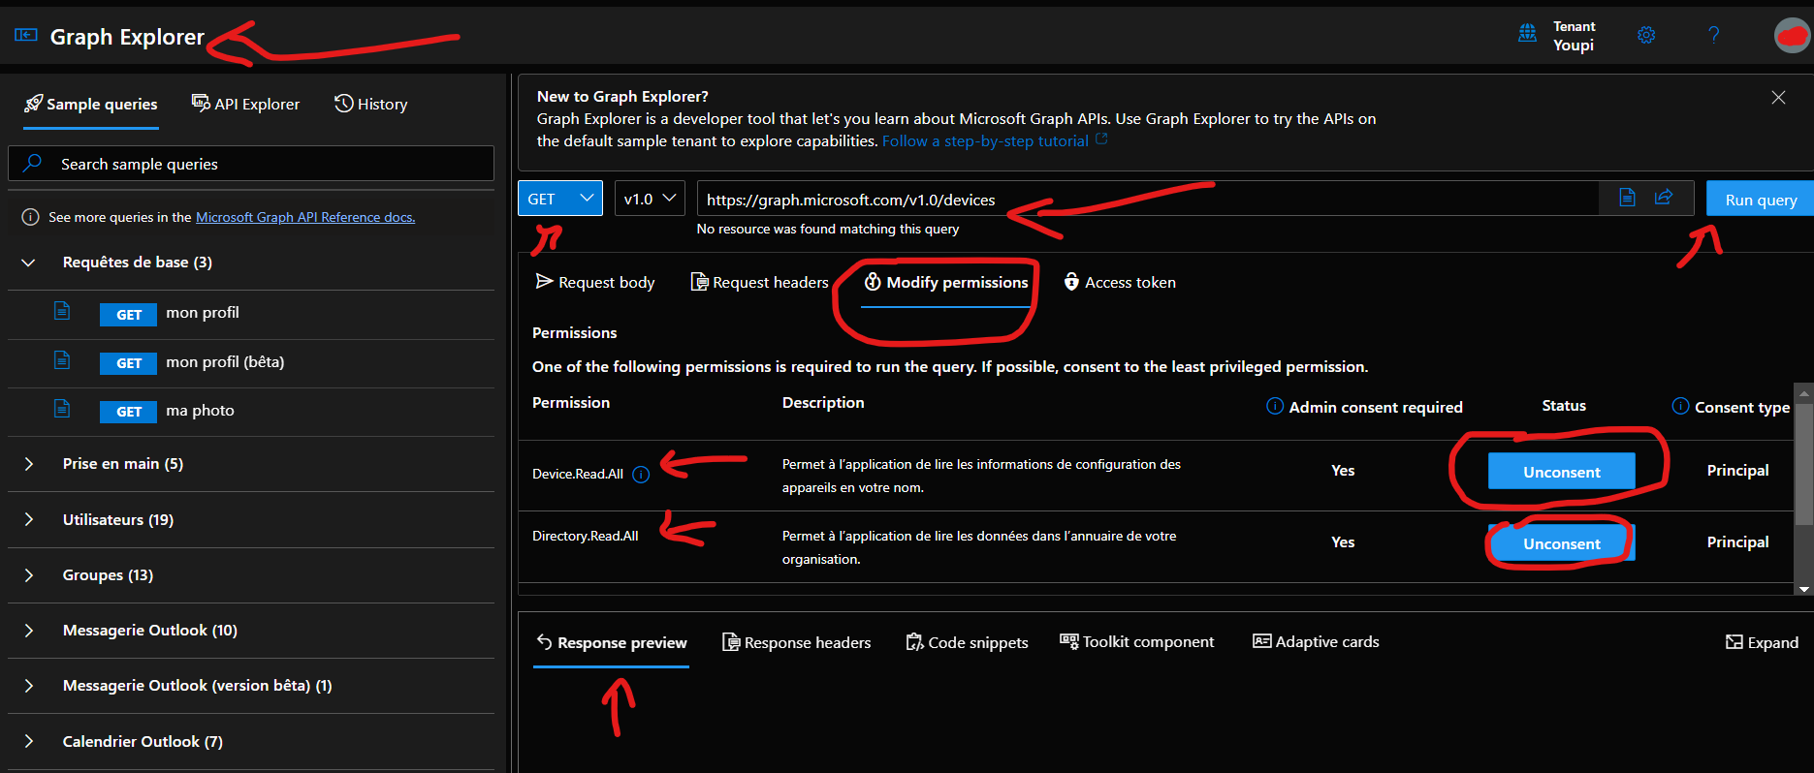
Task: Click the info icon next to Device.Read.All
Action: click(x=641, y=474)
